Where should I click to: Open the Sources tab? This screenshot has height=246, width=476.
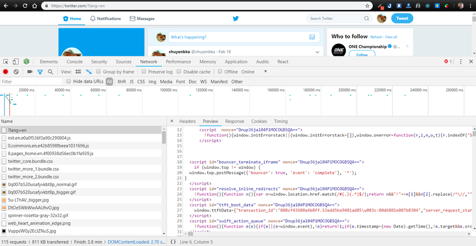123,62
